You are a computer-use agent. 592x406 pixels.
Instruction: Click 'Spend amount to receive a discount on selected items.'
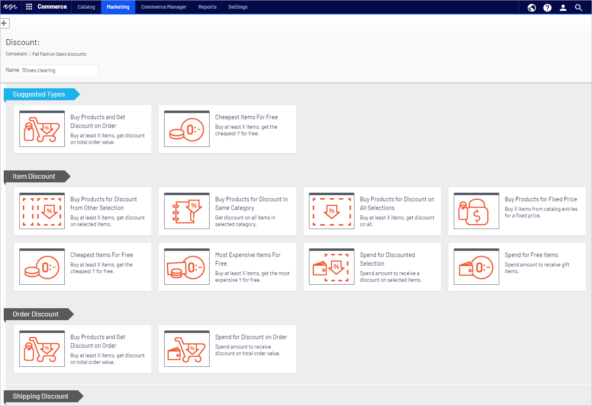(x=391, y=277)
